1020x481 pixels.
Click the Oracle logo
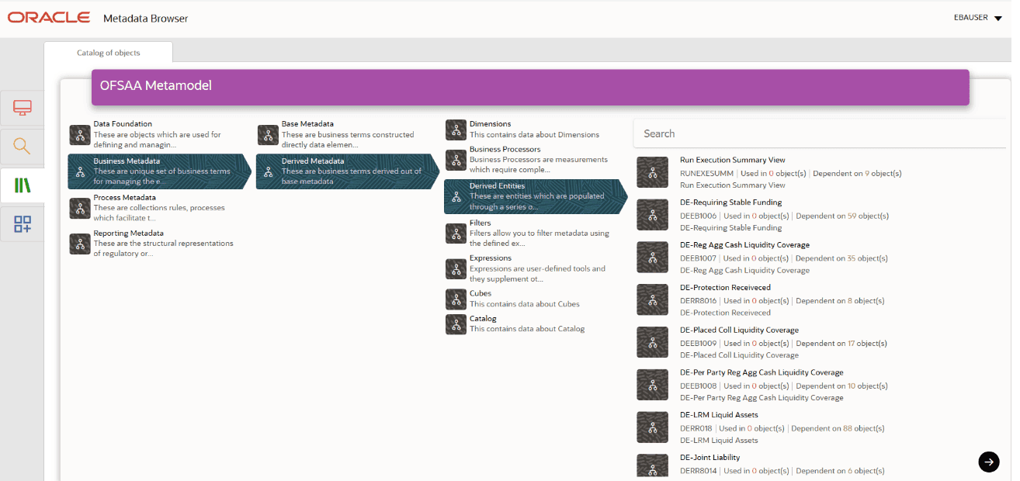[48, 17]
